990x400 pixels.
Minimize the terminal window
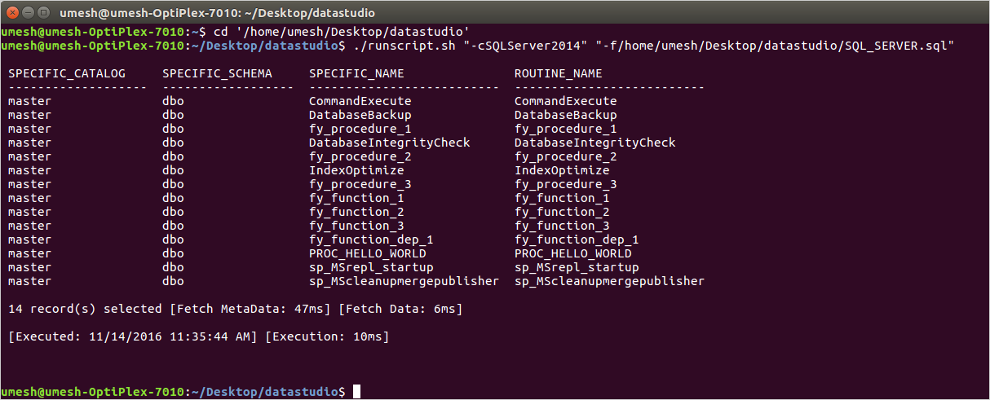click(x=29, y=11)
